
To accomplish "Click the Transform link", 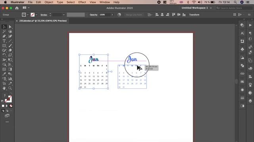I will click(x=194, y=15).
